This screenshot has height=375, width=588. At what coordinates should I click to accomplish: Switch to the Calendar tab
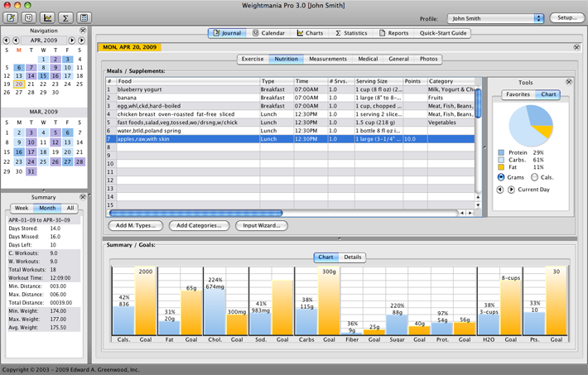[269, 33]
